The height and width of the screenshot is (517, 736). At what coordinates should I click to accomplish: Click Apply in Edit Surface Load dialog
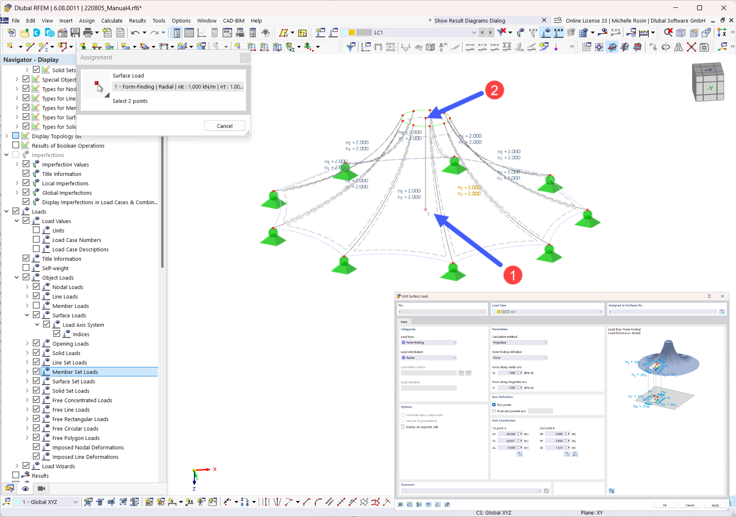[715, 505]
